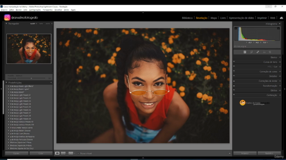Adjust the preset Intensidade slider
The height and width of the screenshot is (160, 286).
tap(31, 78)
